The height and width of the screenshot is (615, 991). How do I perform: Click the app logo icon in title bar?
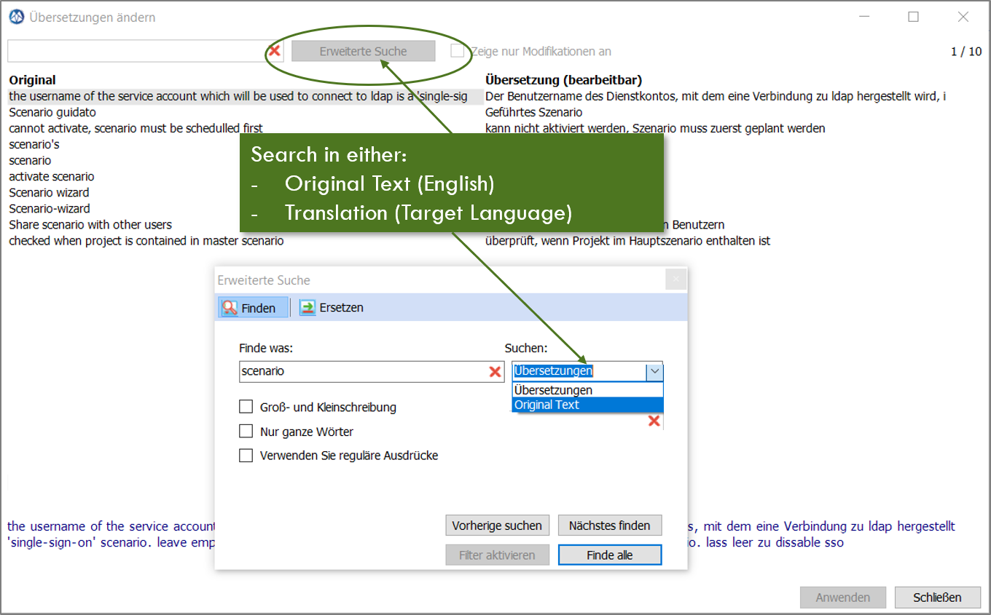click(16, 17)
